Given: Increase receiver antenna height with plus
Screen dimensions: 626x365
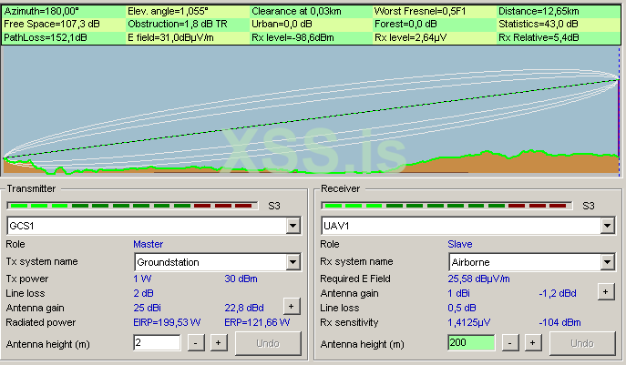Looking at the screenshot, I should (x=532, y=342).
